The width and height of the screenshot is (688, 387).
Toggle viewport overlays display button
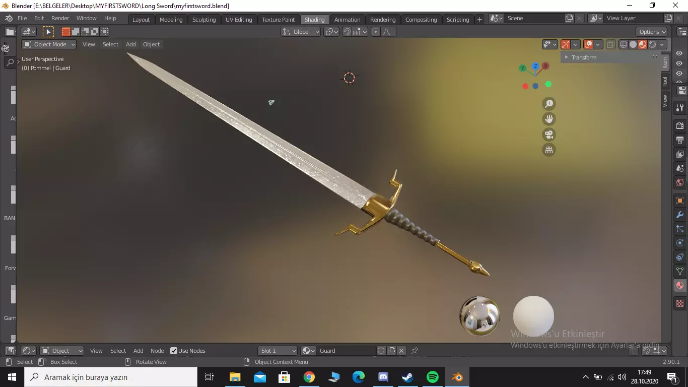(x=588, y=44)
